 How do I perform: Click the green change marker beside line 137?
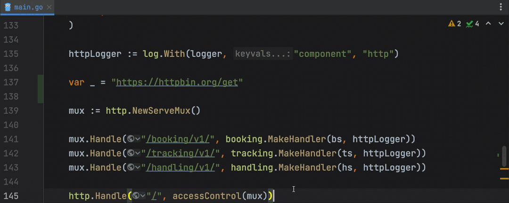coord(40,89)
